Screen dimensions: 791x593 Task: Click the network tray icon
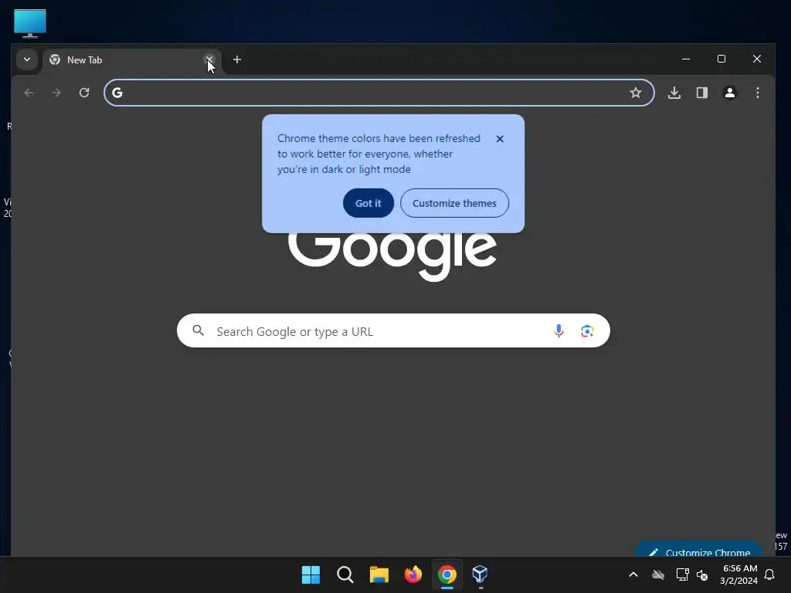coord(682,574)
